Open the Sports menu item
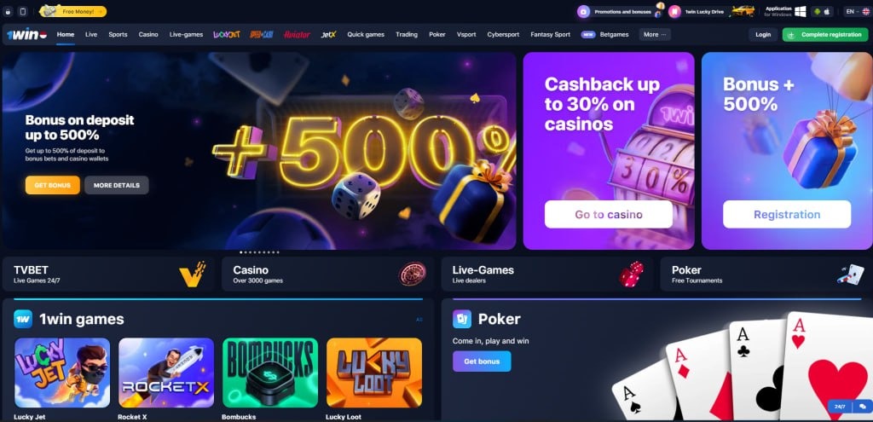 118,34
